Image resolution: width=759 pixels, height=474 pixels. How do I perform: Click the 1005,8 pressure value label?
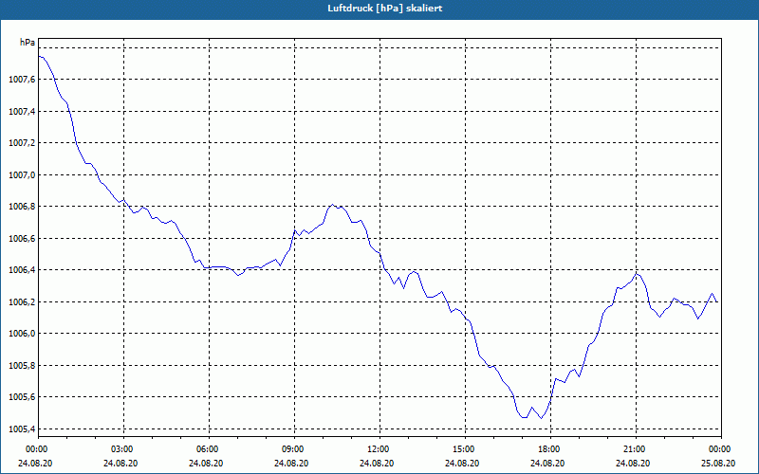click(22, 366)
